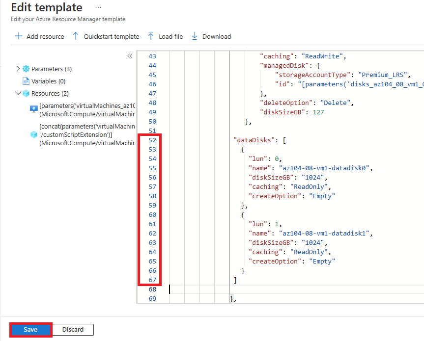Click line number 52 in the editor gutter
This screenshot has width=424, height=341.
[x=152, y=140]
